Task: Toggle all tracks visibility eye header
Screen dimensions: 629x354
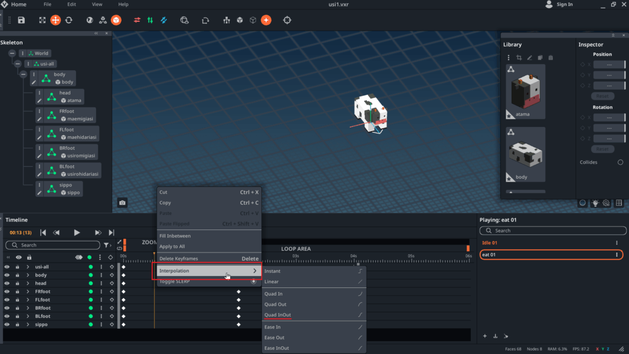Action: click(x=18, y=257)
